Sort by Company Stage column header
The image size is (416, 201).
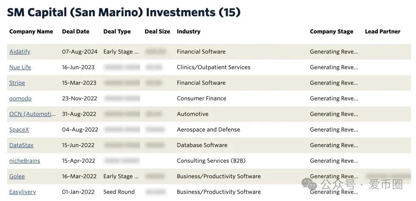tap(332, 32)
